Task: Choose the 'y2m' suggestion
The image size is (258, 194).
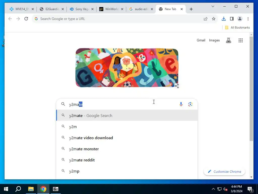Action: pyautogui.click(x=127, y=127)
